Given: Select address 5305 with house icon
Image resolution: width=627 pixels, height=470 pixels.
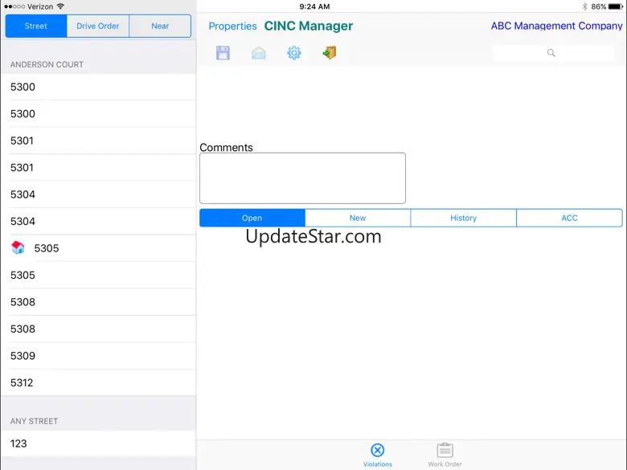Looking at the screenshot, I should point(98,248).
